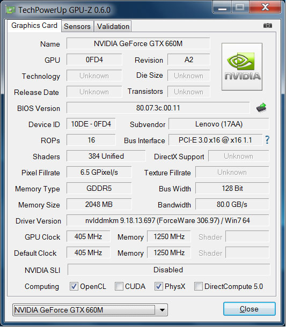Click the Default Clock row Memory 1250 MHz field

[x=169, y=252]
